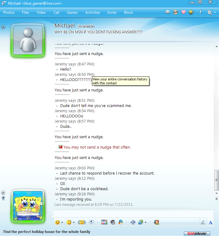The height and width of the screenshot is (236, 219).
Task: Click the scroll down arrow of conversation
Action: click(217, 193)
